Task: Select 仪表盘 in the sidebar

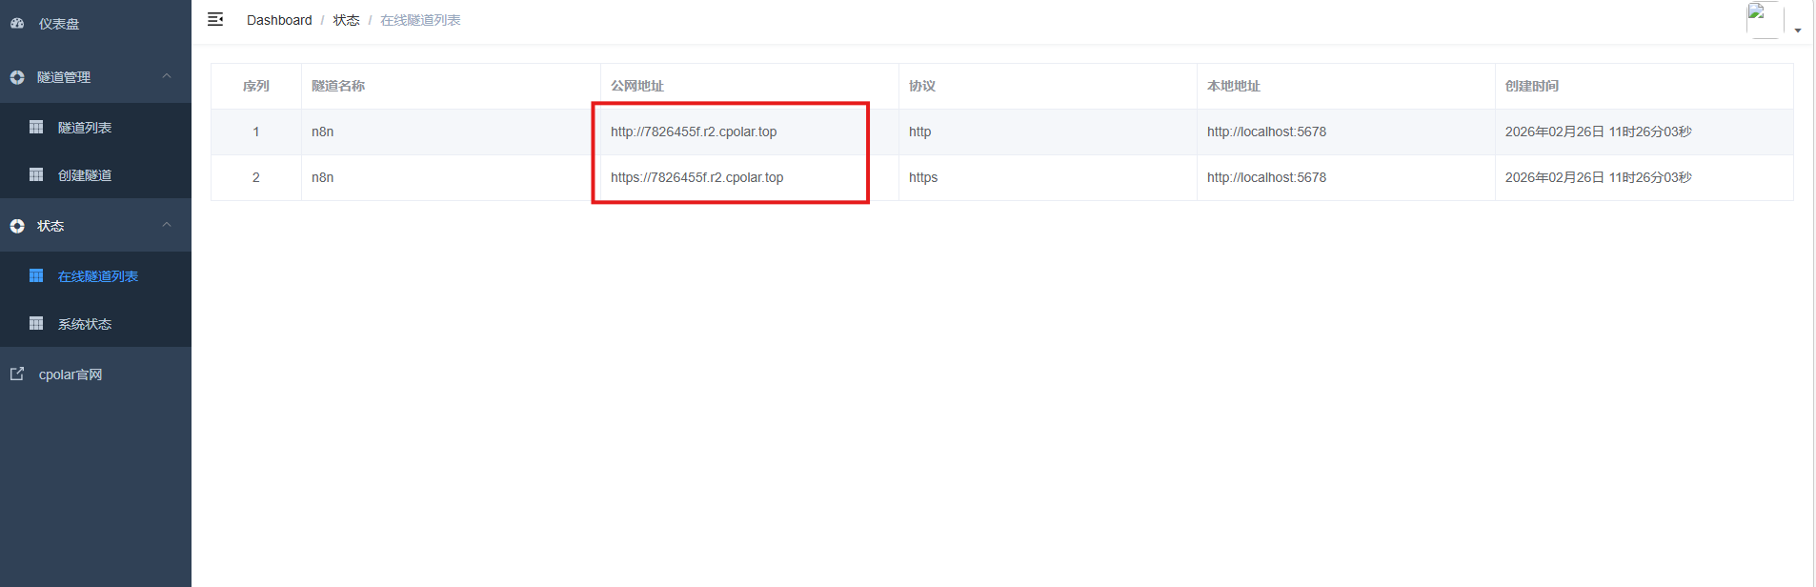Action: point(59,24)
